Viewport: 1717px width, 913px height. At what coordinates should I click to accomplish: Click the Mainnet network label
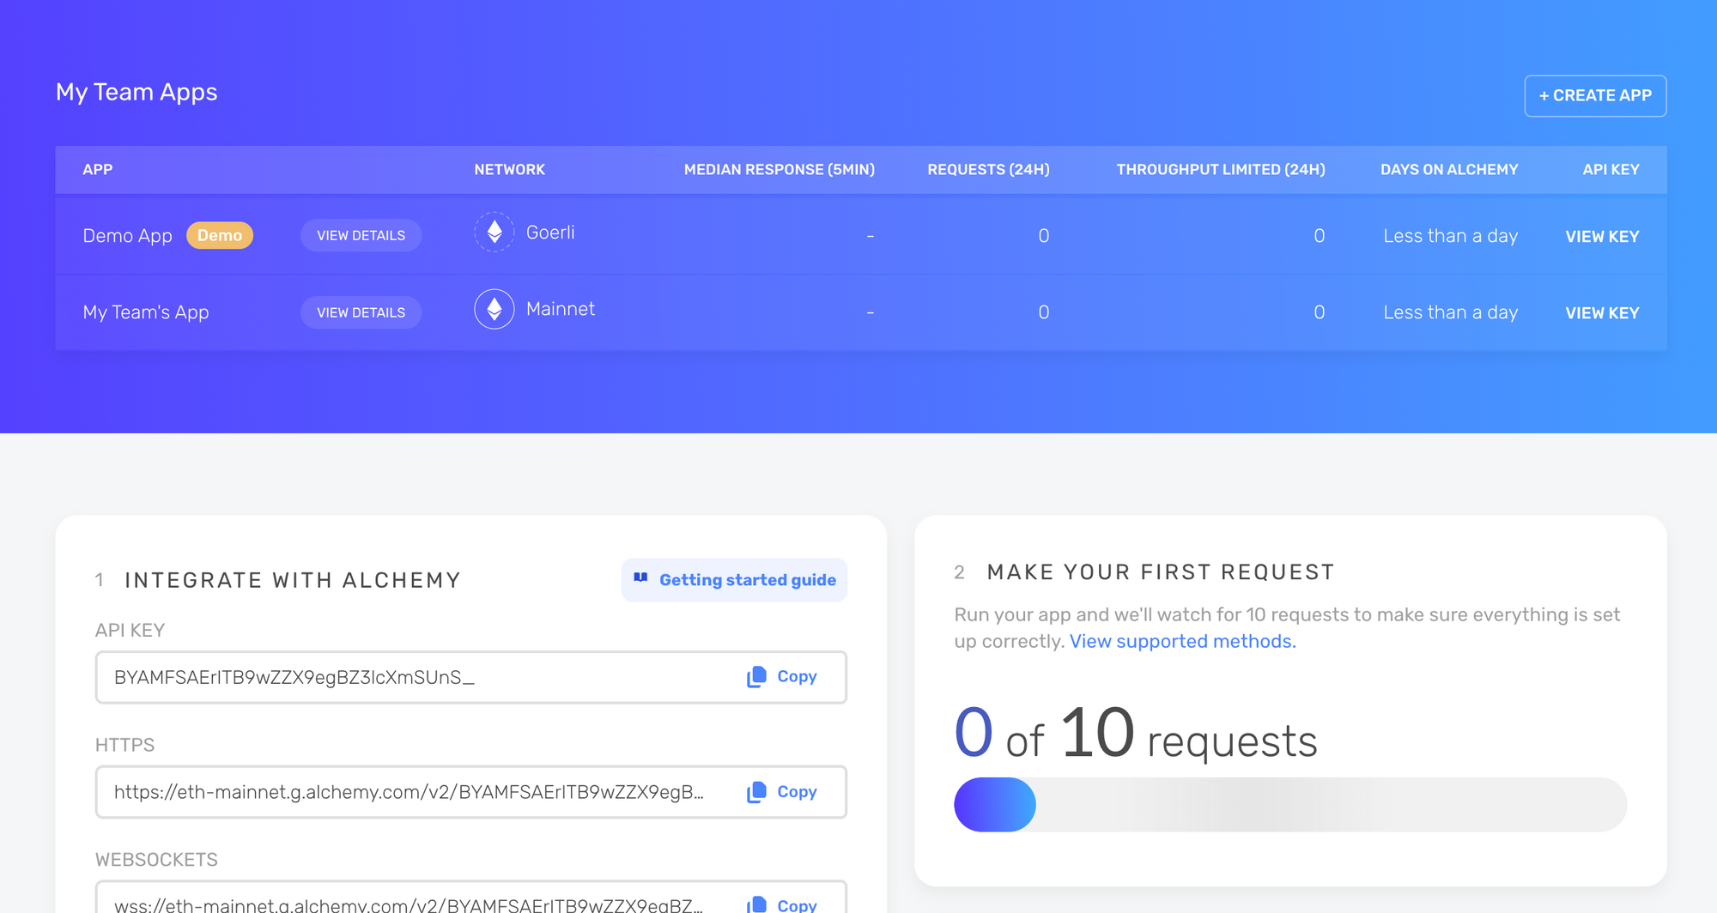(x=561, y=309)
